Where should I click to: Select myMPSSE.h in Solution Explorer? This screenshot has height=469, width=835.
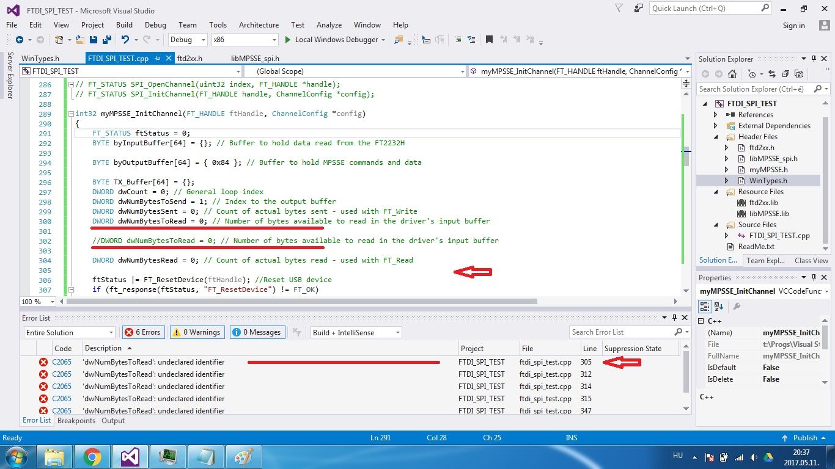click(768, 170)
